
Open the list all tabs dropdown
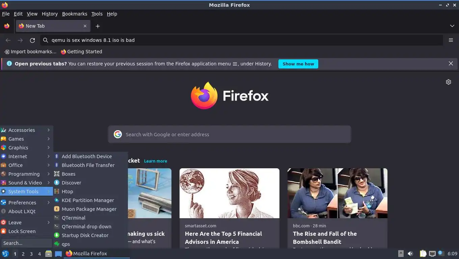[452, 26]
